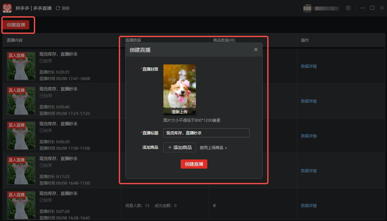Viewport: 387px width, 221px height.
Task: Open 数据详情 for the 17:00-17:06 live
Action: pos(309,136)
